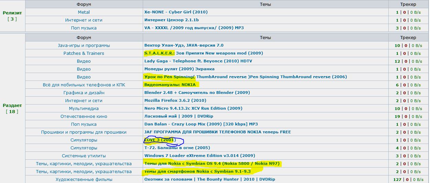This screenshot has height=183, width=430.
Task: Click the Раздает [ 18 ] section label
Action: [x=12, y=108]
